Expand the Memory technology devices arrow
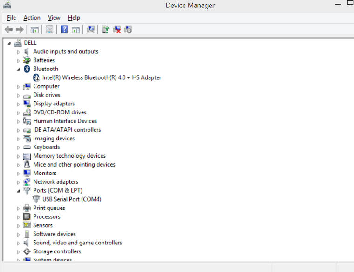 click(x=18, y=156)
